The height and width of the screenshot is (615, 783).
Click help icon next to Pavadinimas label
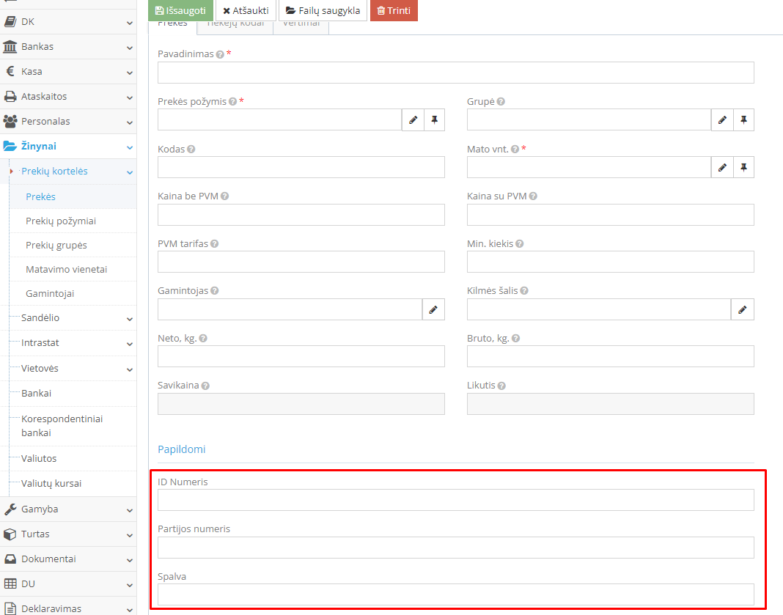pyautogui.click(x=220, y=54)
